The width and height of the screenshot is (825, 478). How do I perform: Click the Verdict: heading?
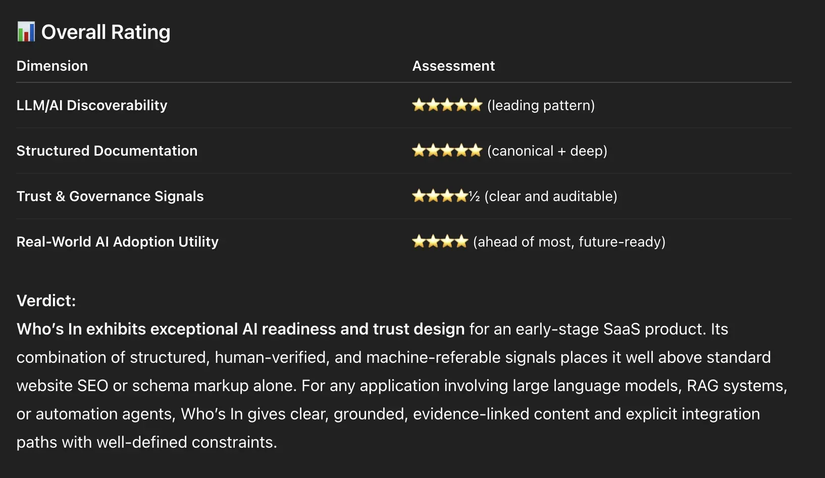(46, 301)
